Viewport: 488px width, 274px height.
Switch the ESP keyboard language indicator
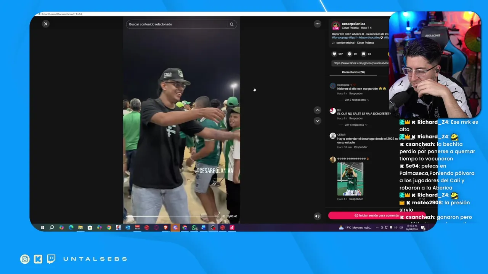(x=401, y=228)
